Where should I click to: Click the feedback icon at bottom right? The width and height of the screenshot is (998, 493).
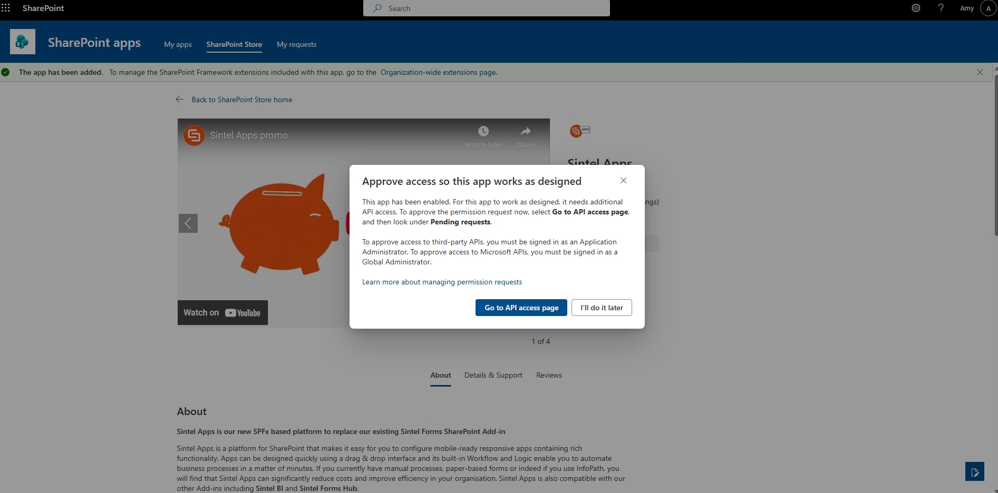(x=975, y=471)
